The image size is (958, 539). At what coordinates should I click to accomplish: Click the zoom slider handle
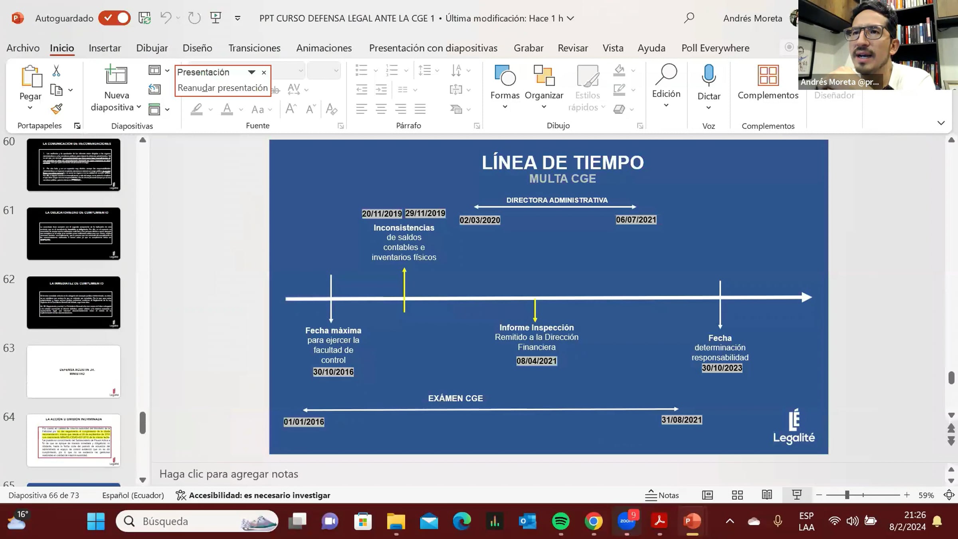[x=847, y=495]
